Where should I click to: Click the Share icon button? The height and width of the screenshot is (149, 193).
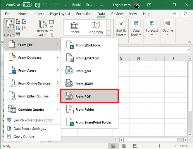pyautogui.click(x=174, y=14)
